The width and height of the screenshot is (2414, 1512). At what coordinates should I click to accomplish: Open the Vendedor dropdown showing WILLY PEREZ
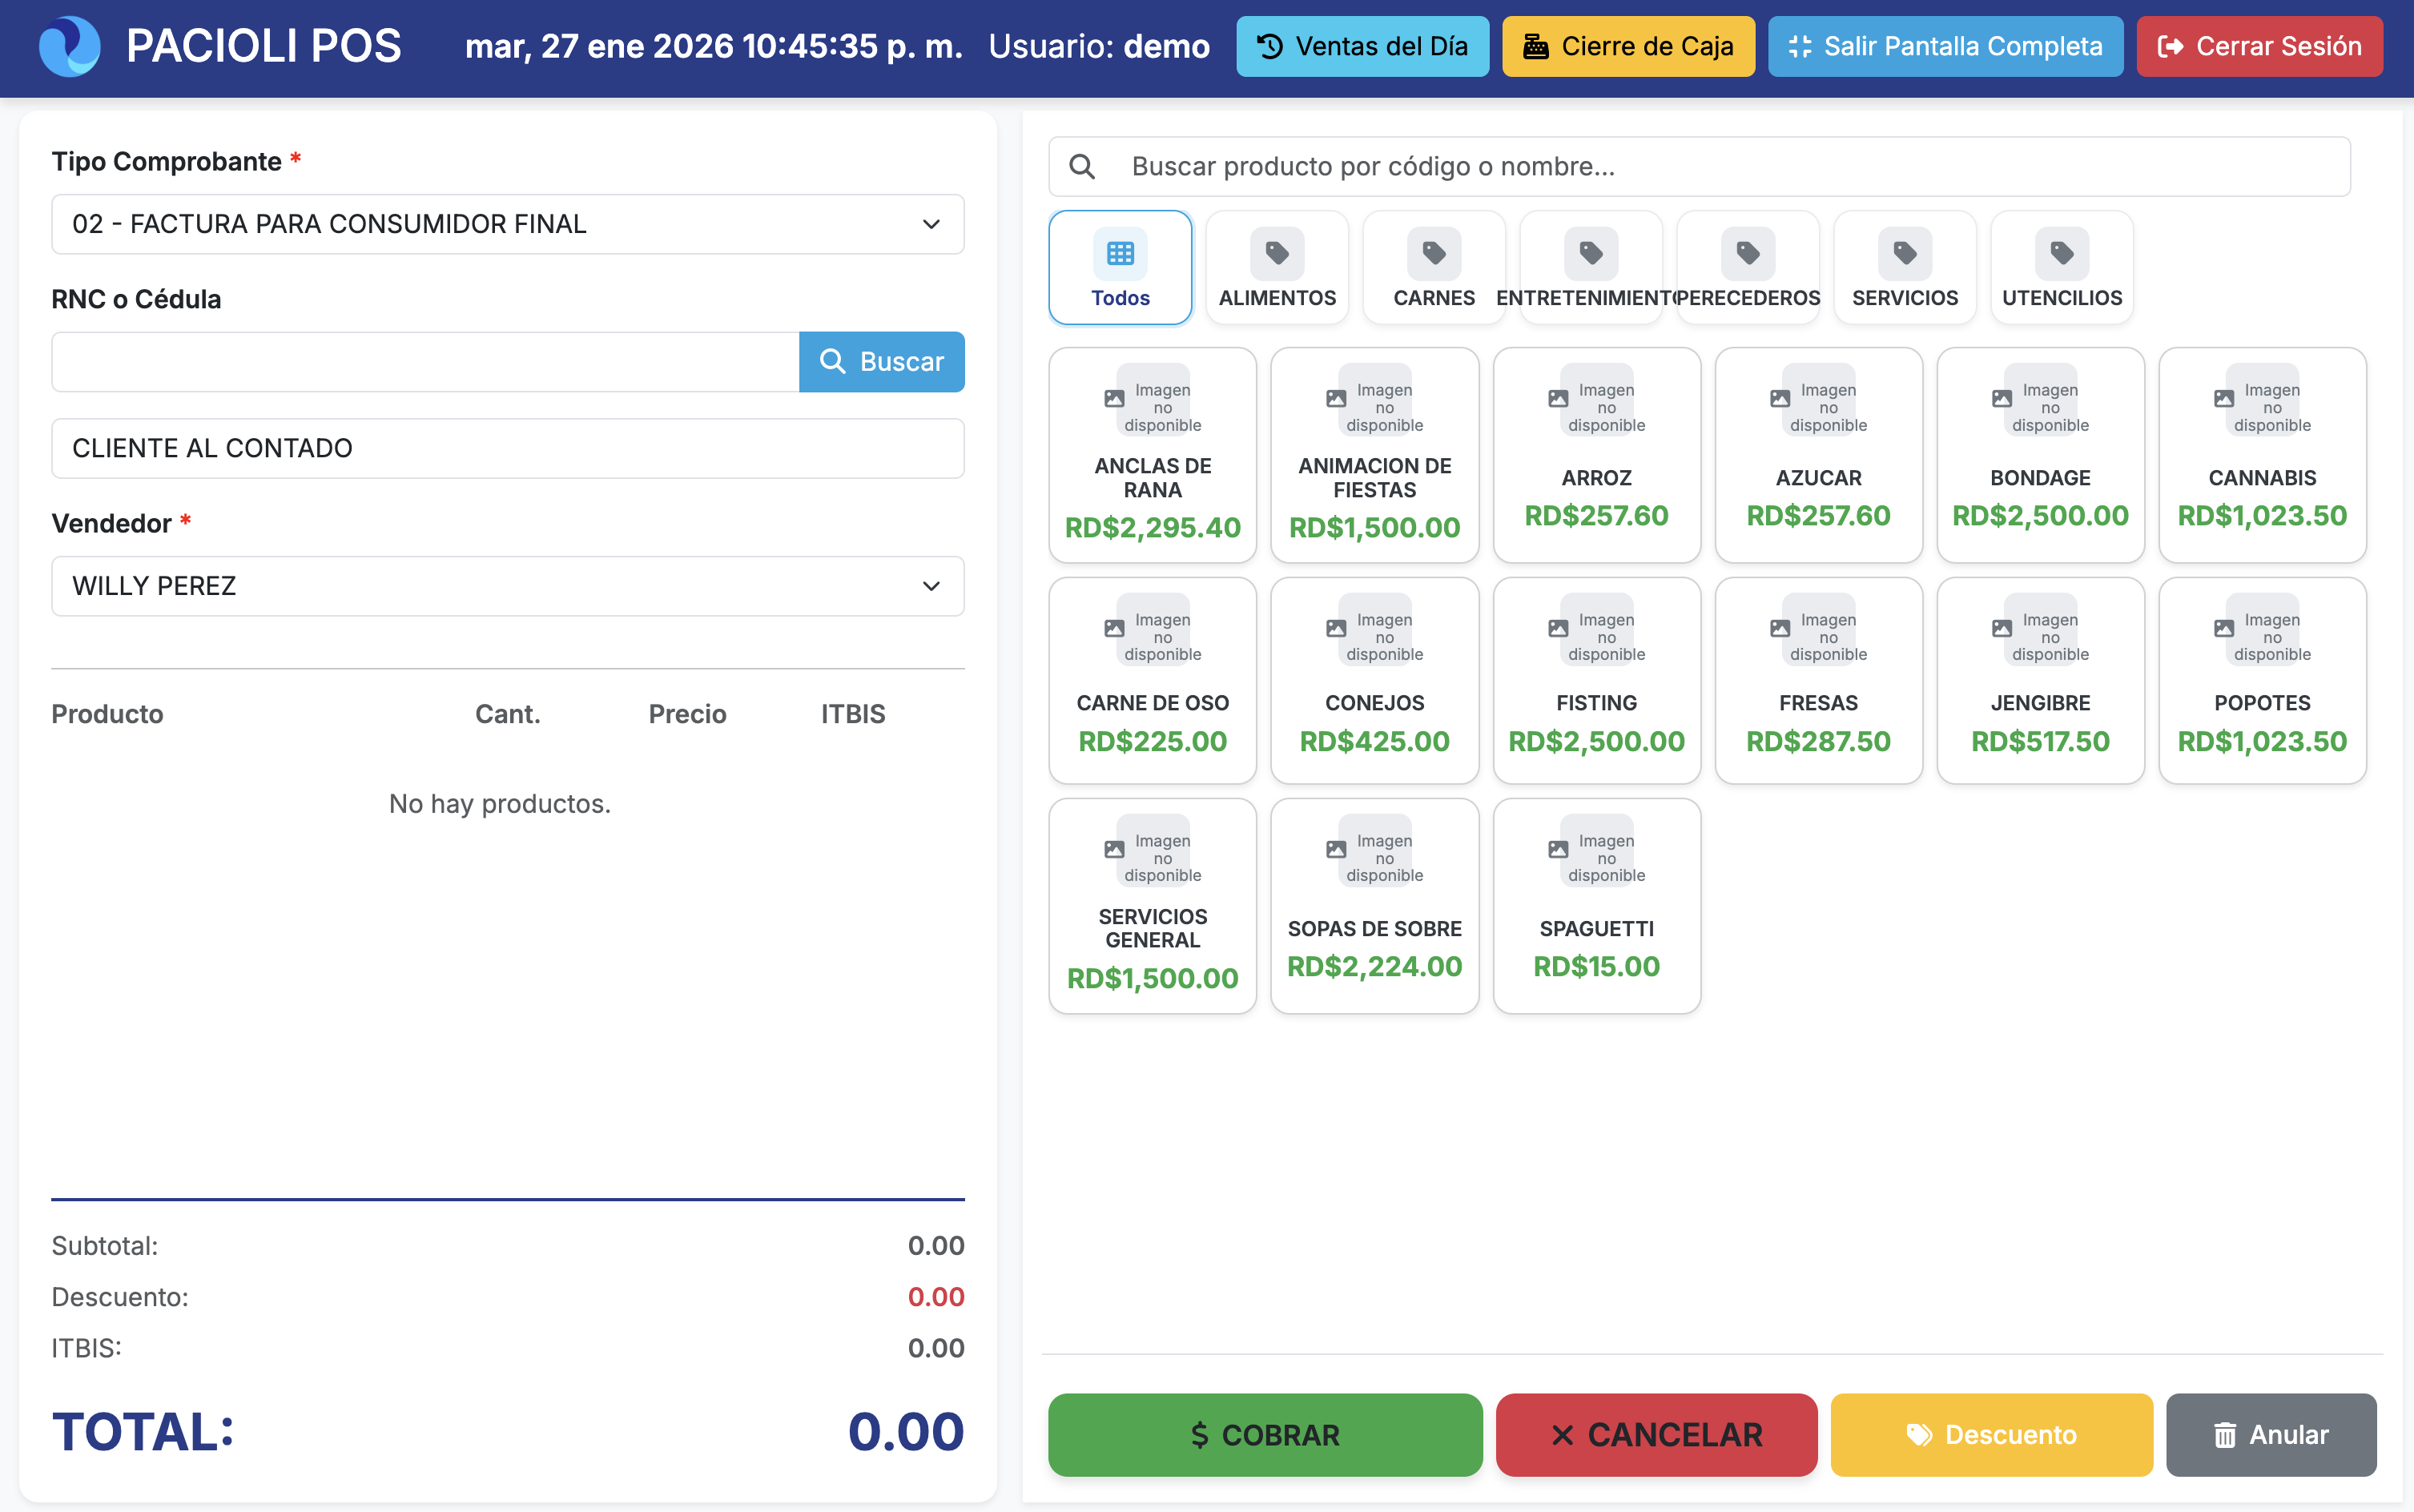coord(507,586)
